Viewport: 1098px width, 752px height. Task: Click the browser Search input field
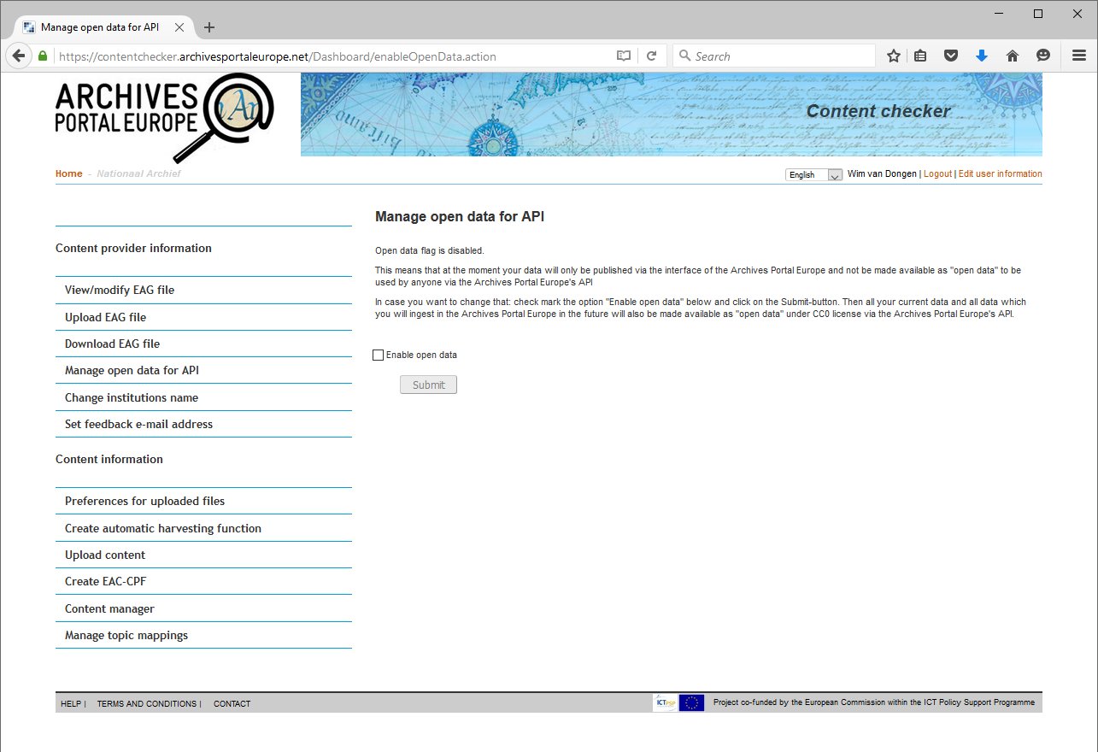pos(774,56)
